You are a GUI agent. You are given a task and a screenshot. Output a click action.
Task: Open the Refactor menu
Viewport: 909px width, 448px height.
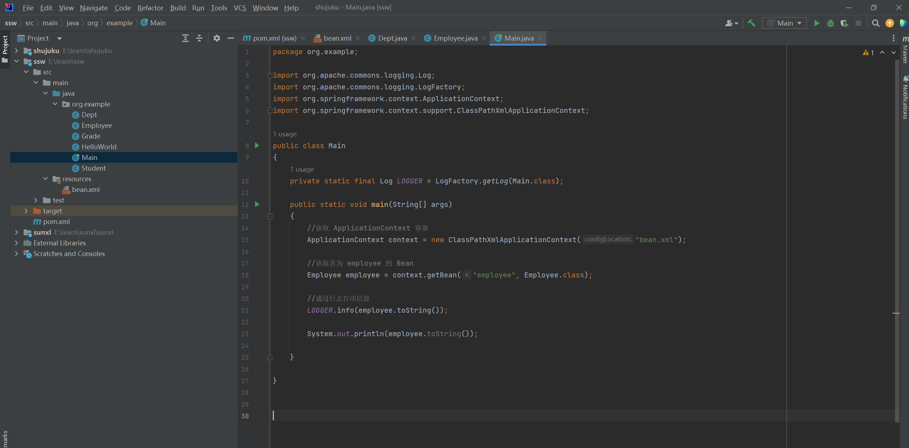[x=150, y=7]
